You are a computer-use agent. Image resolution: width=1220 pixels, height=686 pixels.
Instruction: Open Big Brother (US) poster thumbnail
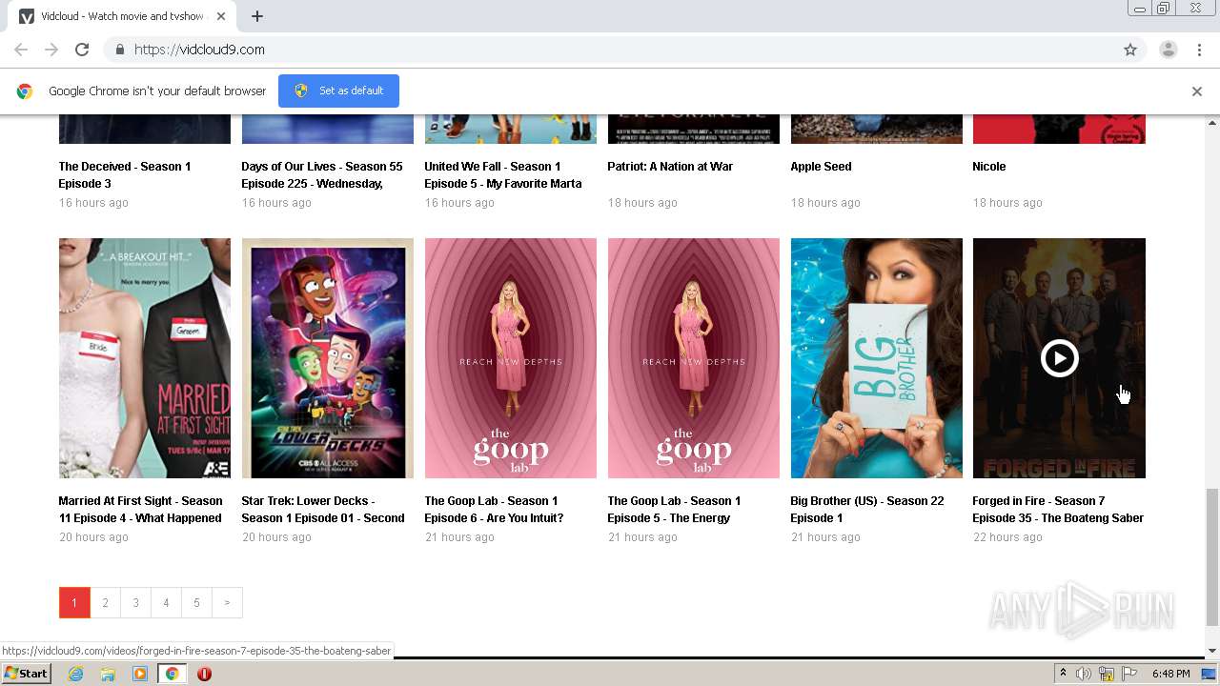pyautogui.click(x=877, y=358)
